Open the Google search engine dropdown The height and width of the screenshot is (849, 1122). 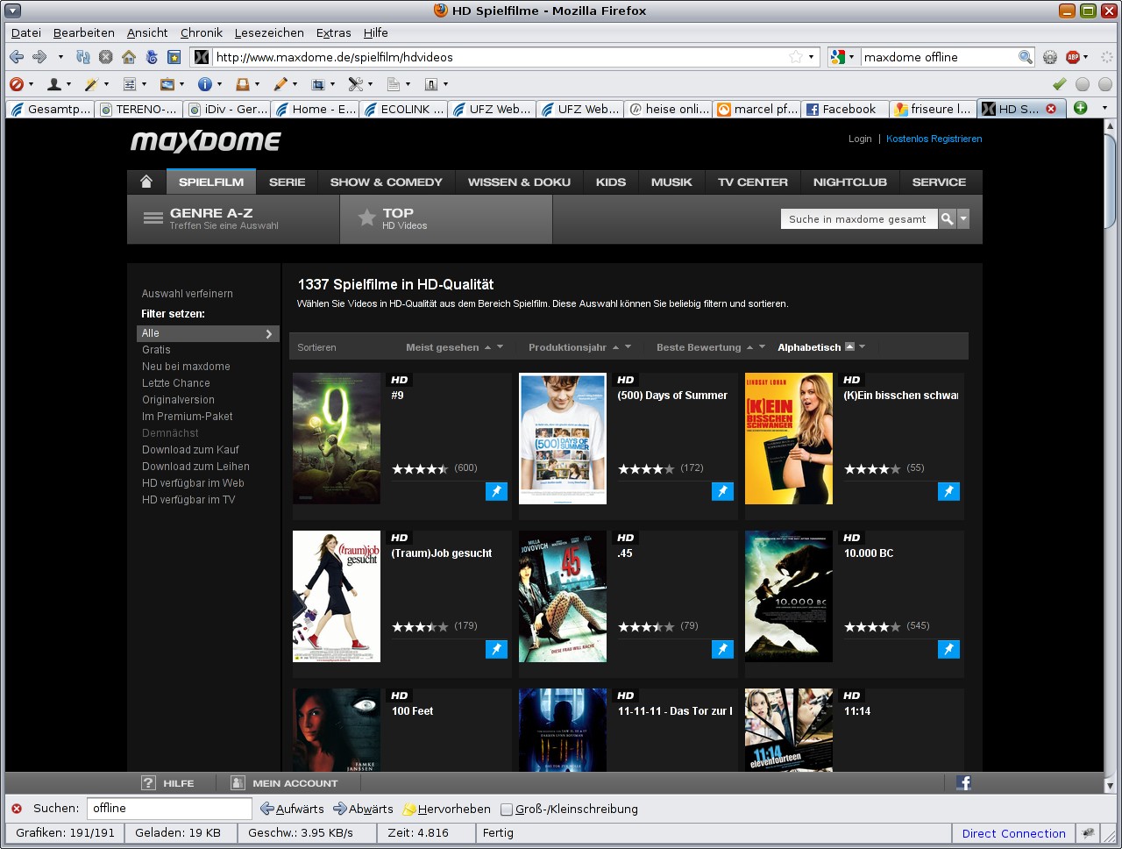tap(842, 57)
